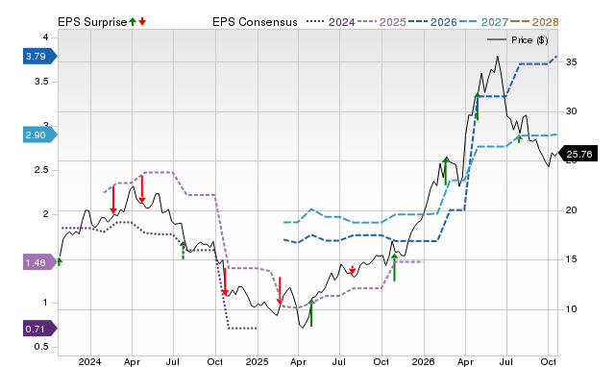
Task: Click the red down arrow in legend
Action: coord(142,21)
